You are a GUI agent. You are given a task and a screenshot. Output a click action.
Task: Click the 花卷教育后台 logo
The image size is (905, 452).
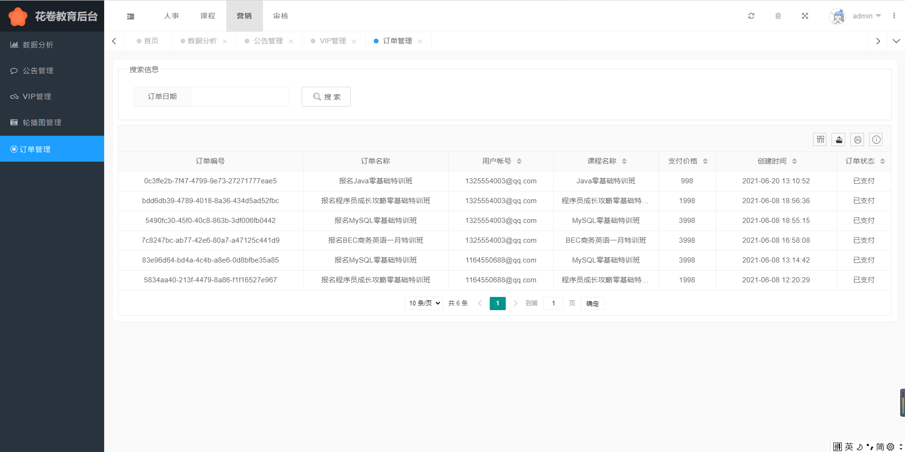click(52, 16)
